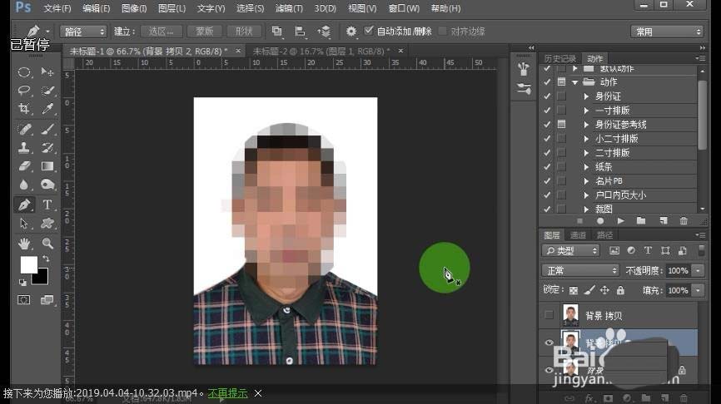Click the 形状 button

point(244,32)
